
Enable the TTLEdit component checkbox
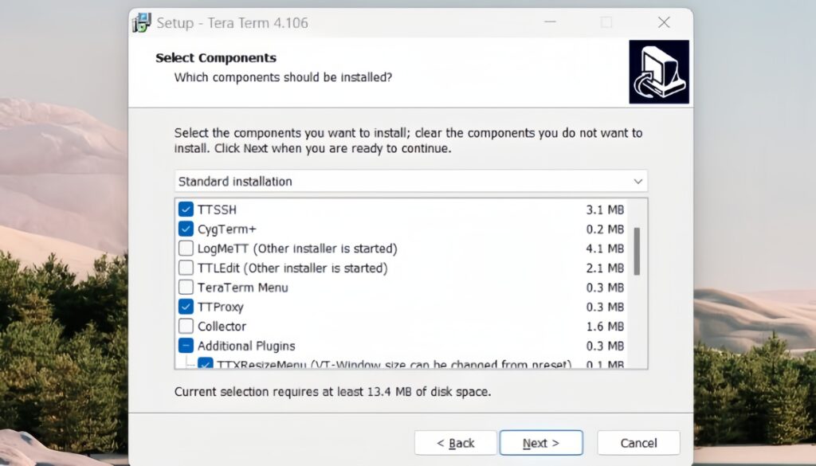pyautogui.click(x=186, y=268)
